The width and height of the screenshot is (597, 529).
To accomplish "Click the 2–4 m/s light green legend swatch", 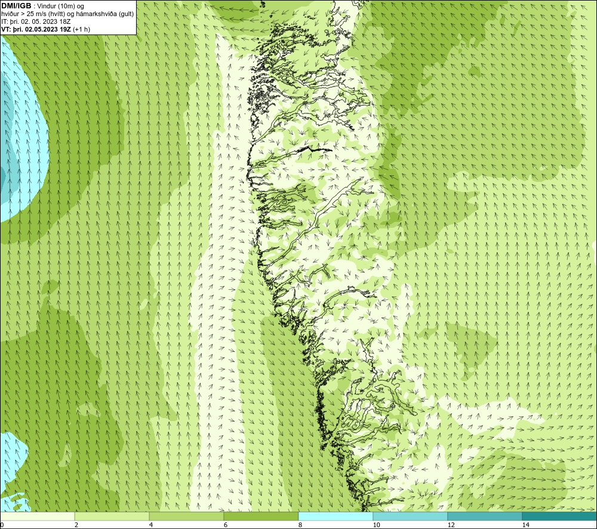I will coord(112,516).
